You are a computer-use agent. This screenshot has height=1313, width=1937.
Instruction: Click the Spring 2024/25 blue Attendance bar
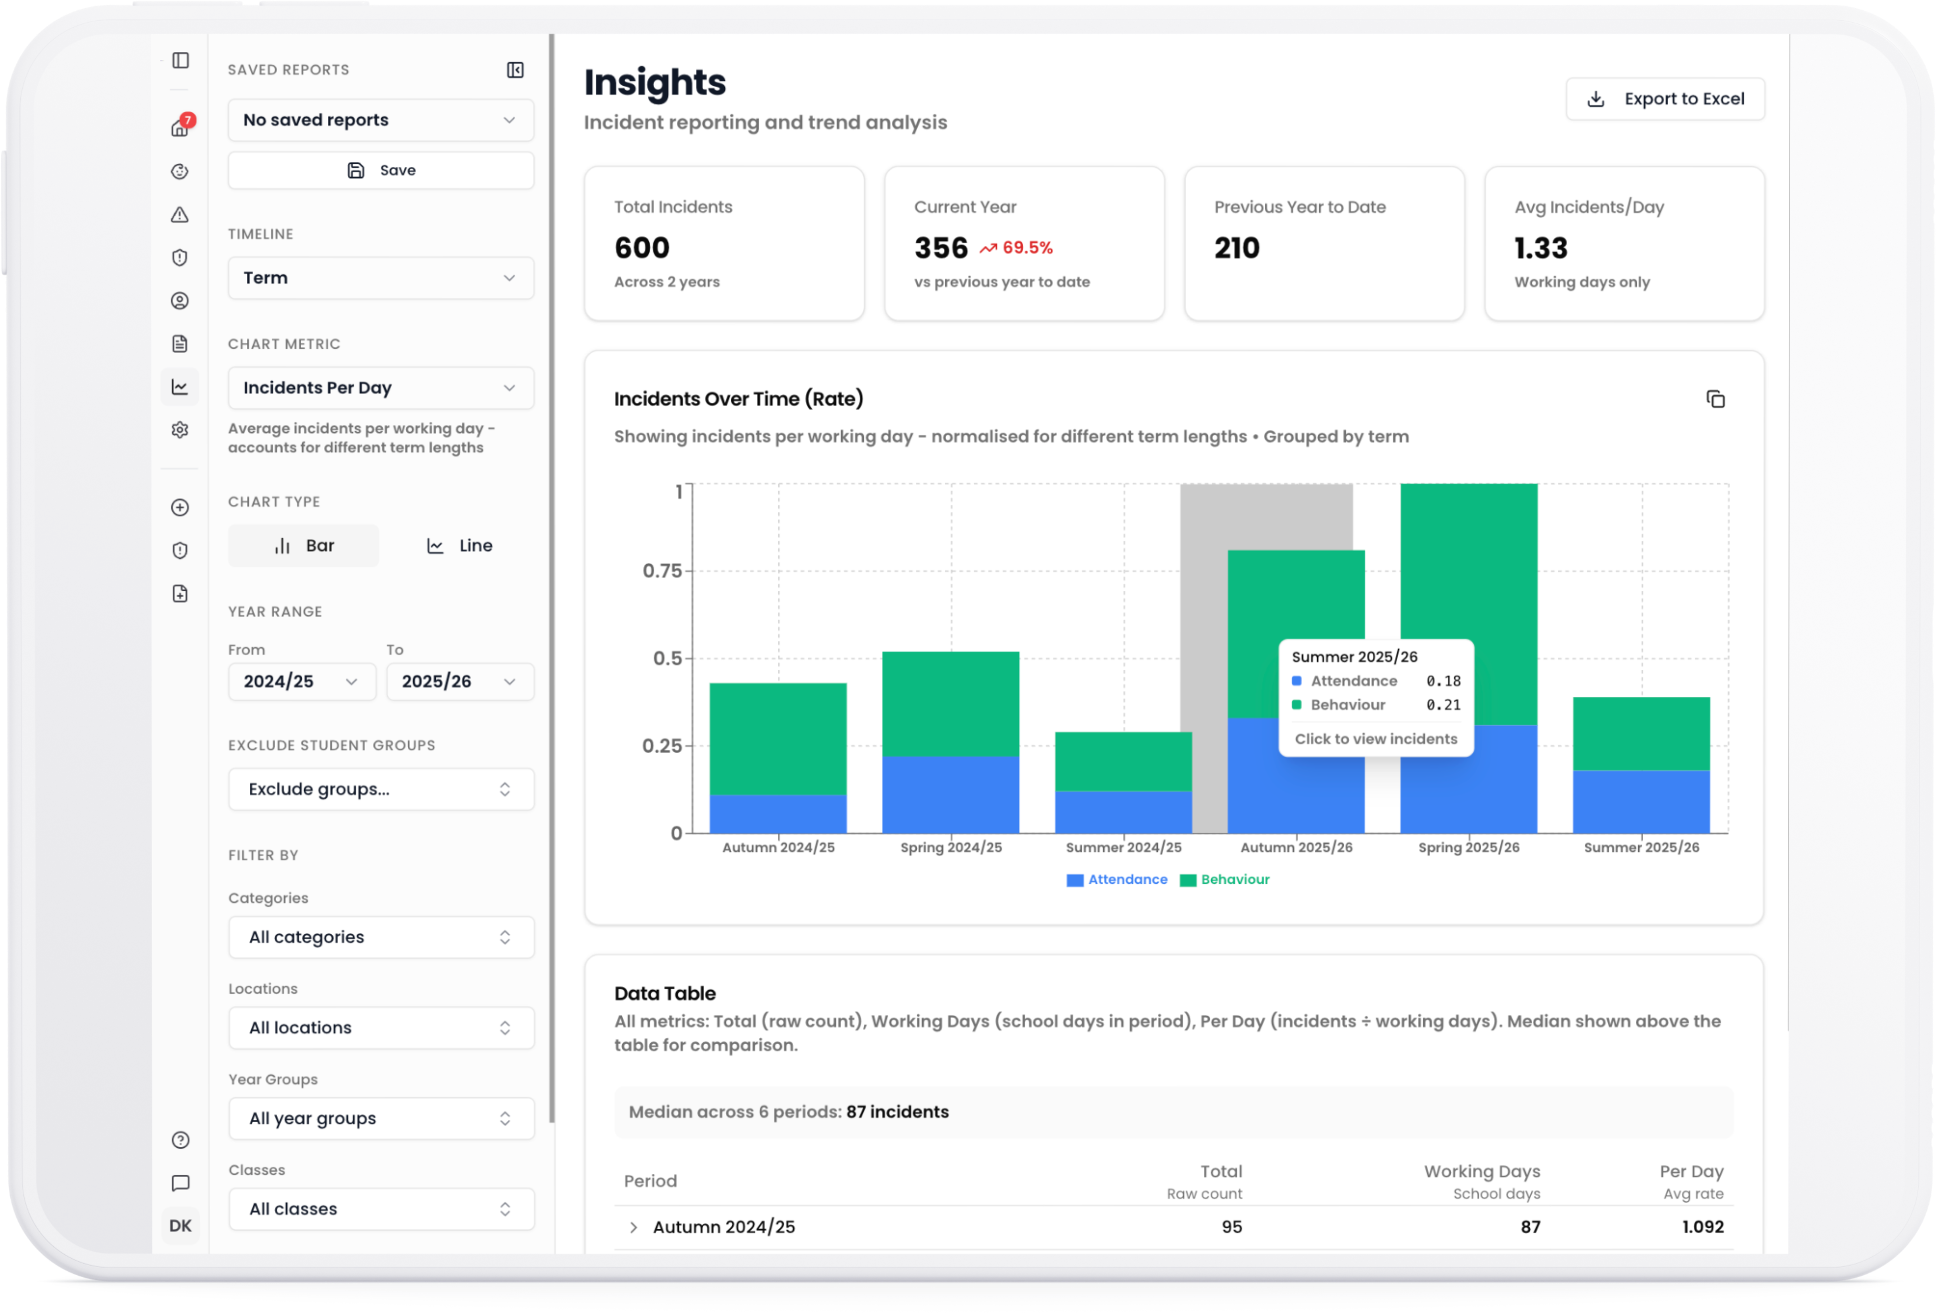(x=950, y=794)
